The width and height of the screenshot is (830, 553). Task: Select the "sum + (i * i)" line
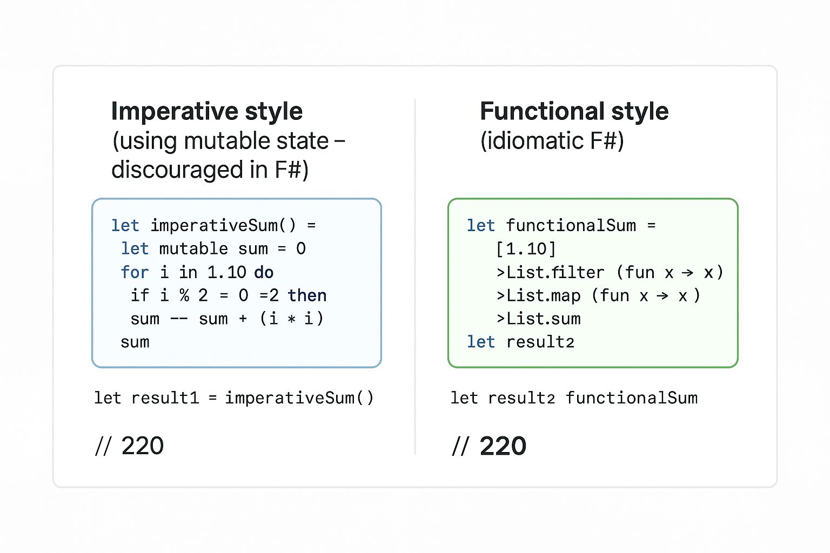click(x=227, y=319)
